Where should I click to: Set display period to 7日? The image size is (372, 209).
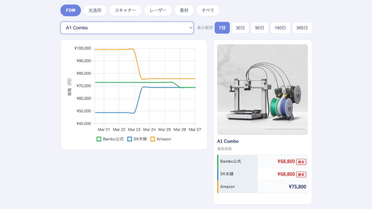(x=222, y=28)
